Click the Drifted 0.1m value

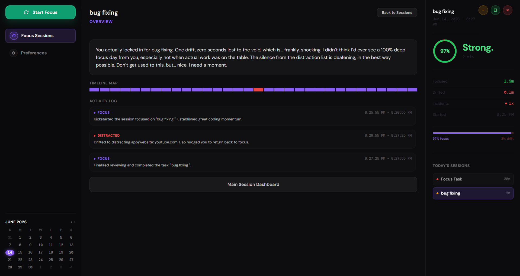click(509, 92)
